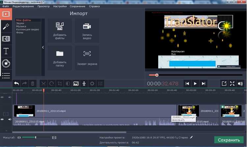Jump to previous frame

click(x=187, y=84)
